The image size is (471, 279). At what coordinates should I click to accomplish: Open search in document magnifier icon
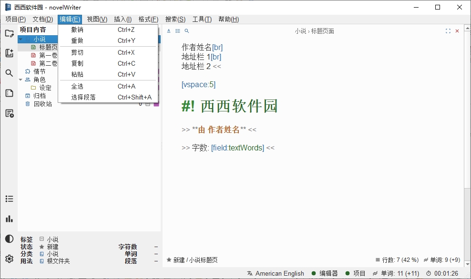[187, 31]
